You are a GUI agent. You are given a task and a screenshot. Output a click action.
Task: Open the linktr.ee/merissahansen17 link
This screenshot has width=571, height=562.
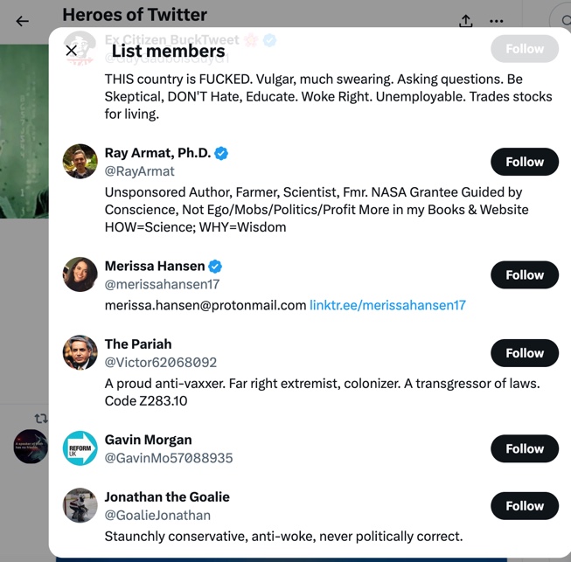387,305
